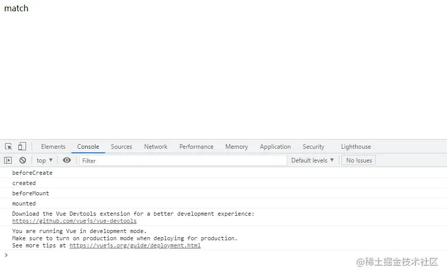Clear console with the ban icon

[x=22, y=160]
